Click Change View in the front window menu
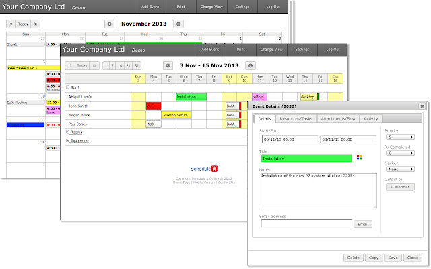 [271, 50]
